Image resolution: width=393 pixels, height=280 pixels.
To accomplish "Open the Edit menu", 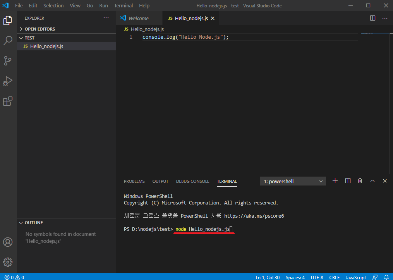I will coord(33,5).
